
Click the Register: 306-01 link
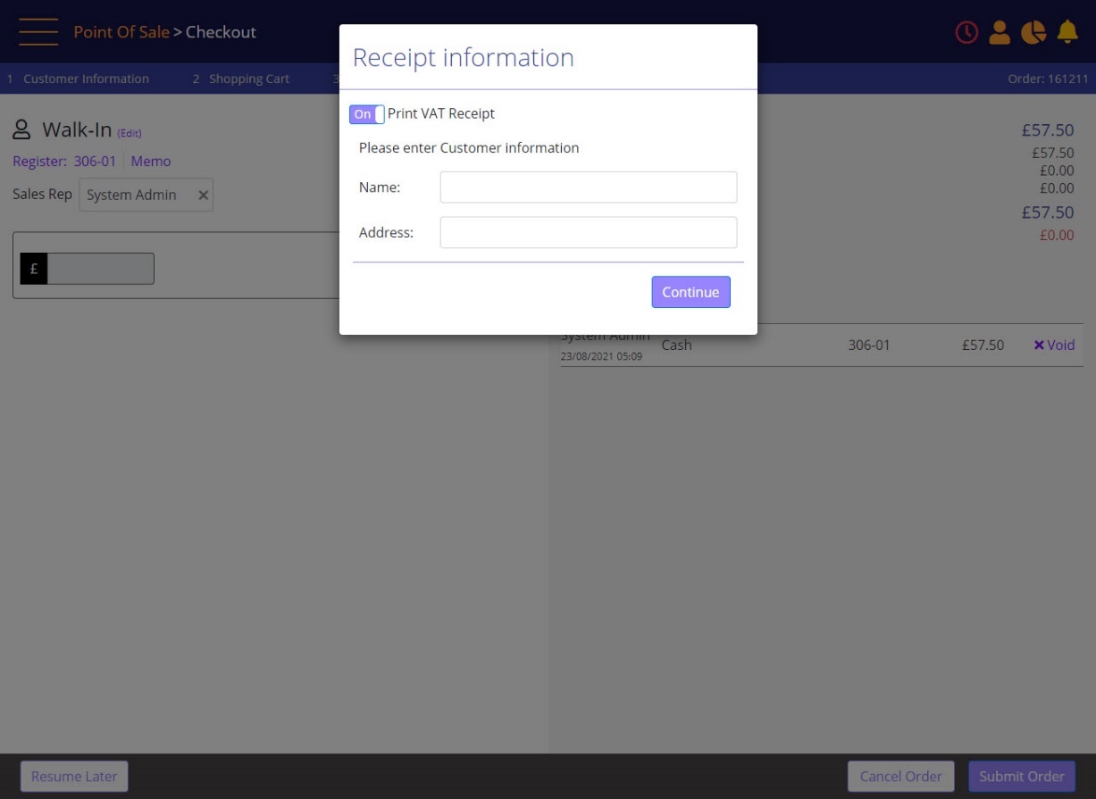tap(64, 162)
